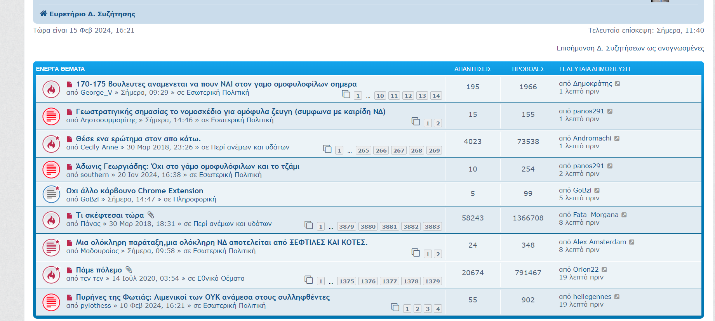Image resolution: width=715 pixels, height=321 pixels.
Task: Click the red unread marker of 170-175 βουλευτες topic
Action: (x=70, y=84)
